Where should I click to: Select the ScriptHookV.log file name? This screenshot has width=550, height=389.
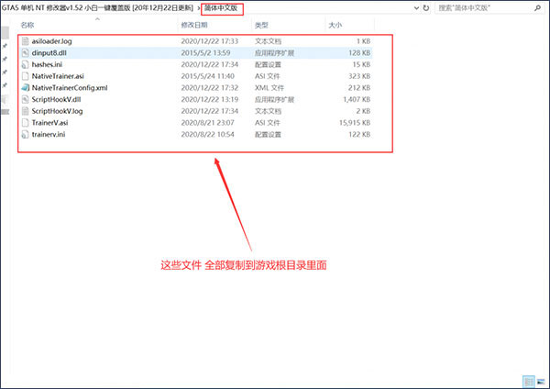click(57, 111)
